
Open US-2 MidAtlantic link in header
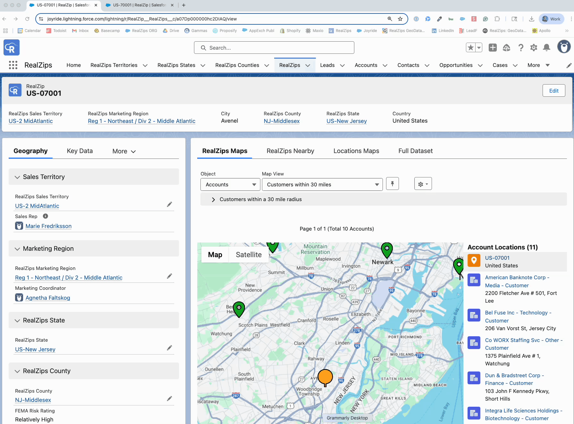click(31, 121)
